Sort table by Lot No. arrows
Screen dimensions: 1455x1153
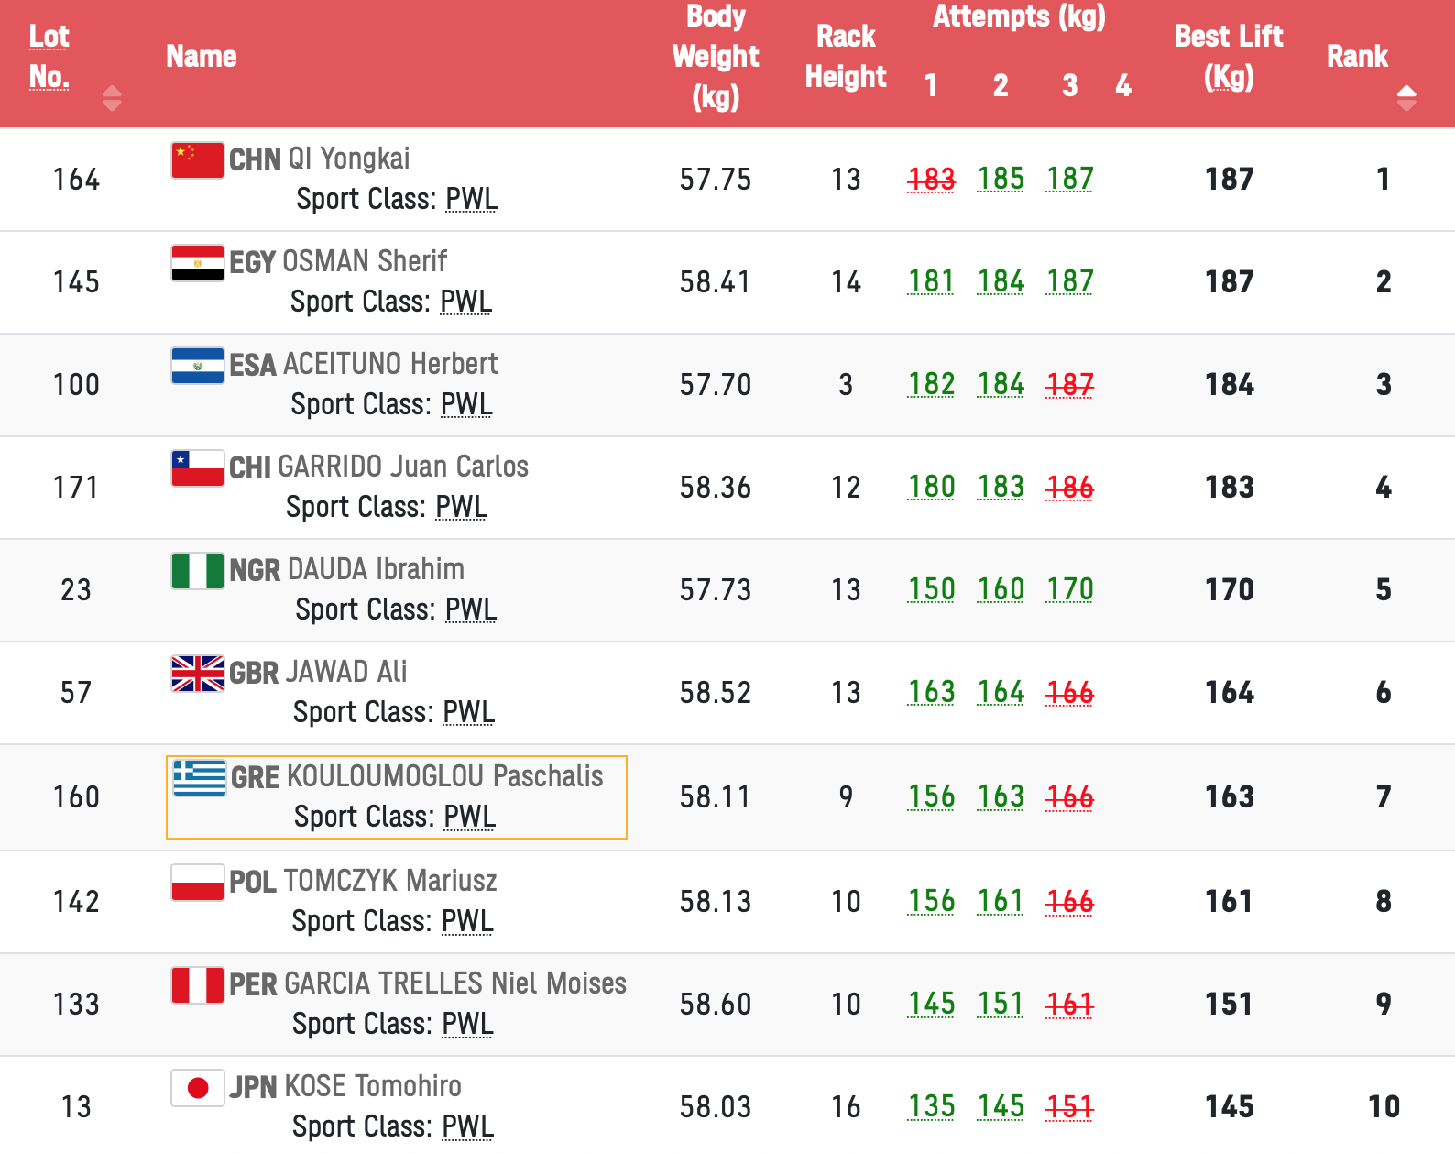click(112, 97)
